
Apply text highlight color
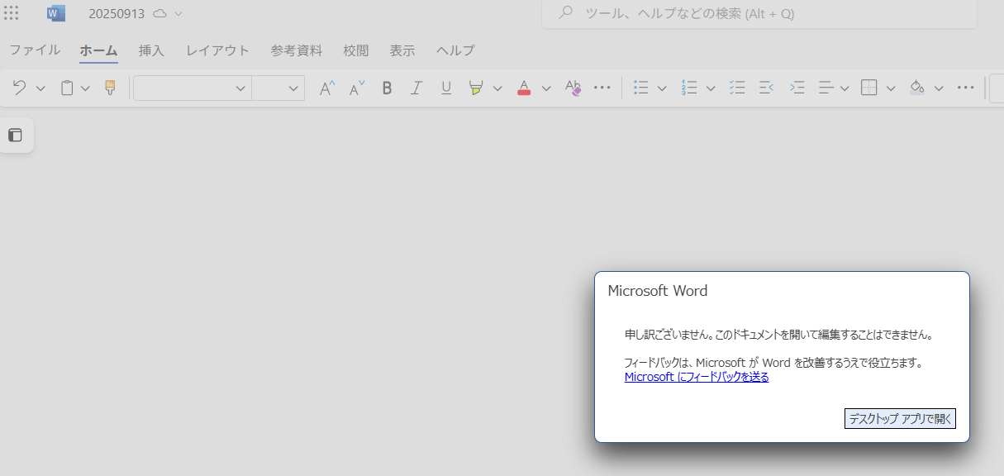coord(477,88)
